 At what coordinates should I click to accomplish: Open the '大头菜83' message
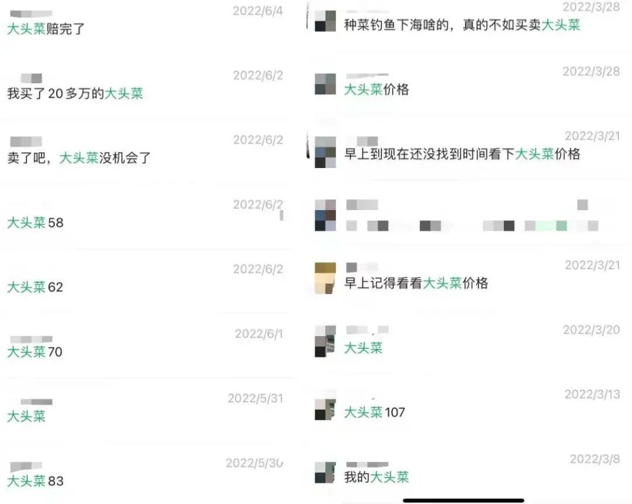(x=145, y=474)
